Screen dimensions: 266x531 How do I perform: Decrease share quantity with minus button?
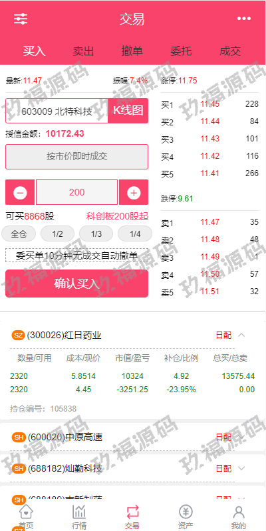20,192
